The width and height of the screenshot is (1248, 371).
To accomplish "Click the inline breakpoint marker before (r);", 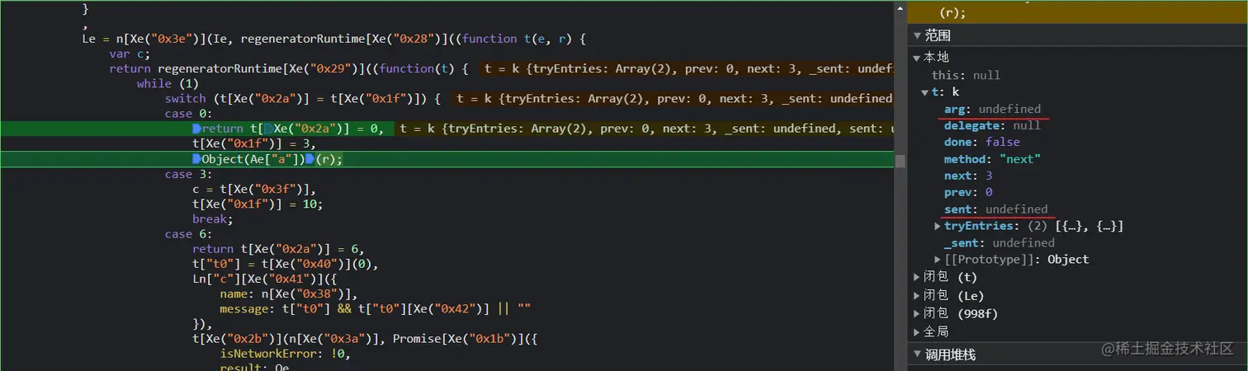I will click(310, 159).
